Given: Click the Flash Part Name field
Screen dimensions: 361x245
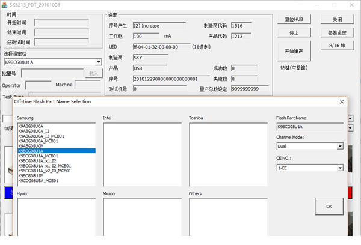Looking at the screenshot, I should pyautogui.click(x=310, y=127).
